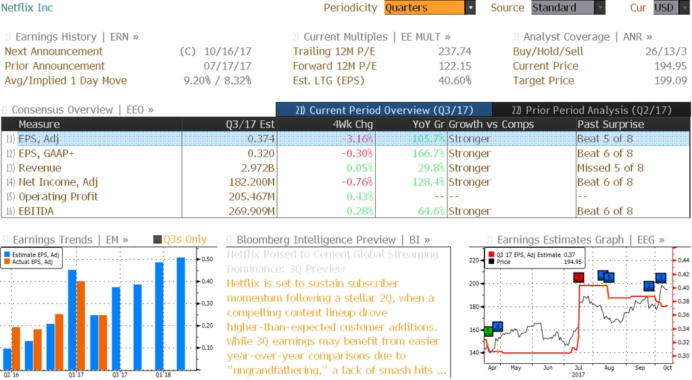692x380 pixels.
Task: Click Trailing 12M P/E value 237.74
Action: coord(455,51)
